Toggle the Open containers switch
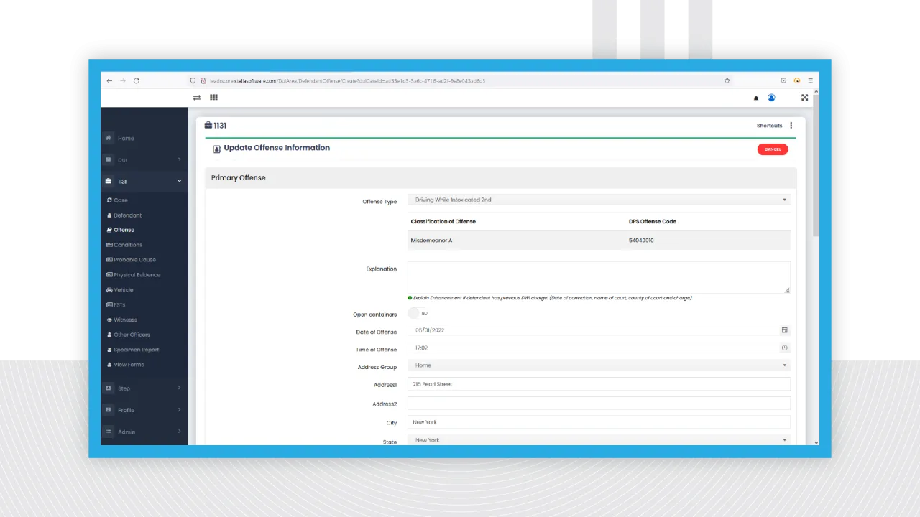 (x=418, y=313)
